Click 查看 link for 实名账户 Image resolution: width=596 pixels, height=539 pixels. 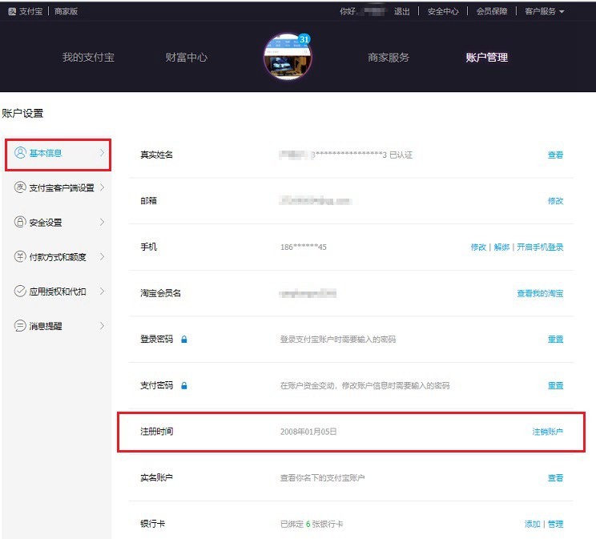[x=555, y=478]
